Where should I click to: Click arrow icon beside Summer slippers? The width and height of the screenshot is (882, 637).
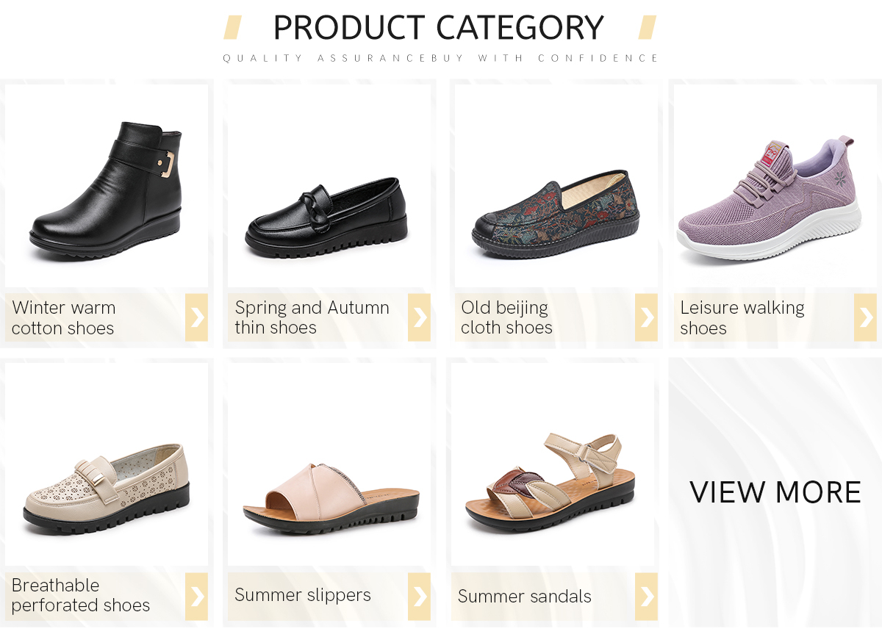tap(419, 596)
